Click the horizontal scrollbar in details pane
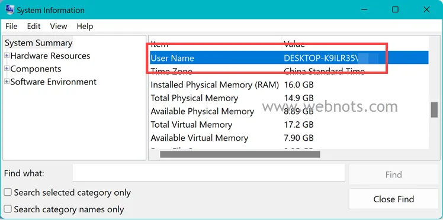Viewport: 443px width, 220px height. pyautogui.click(x=240, y=154)
